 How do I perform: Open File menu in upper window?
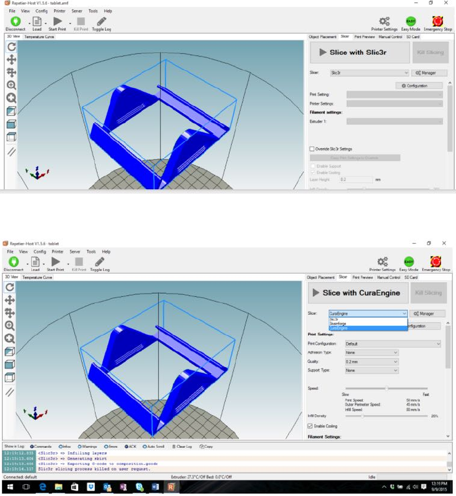click(12, 11)
